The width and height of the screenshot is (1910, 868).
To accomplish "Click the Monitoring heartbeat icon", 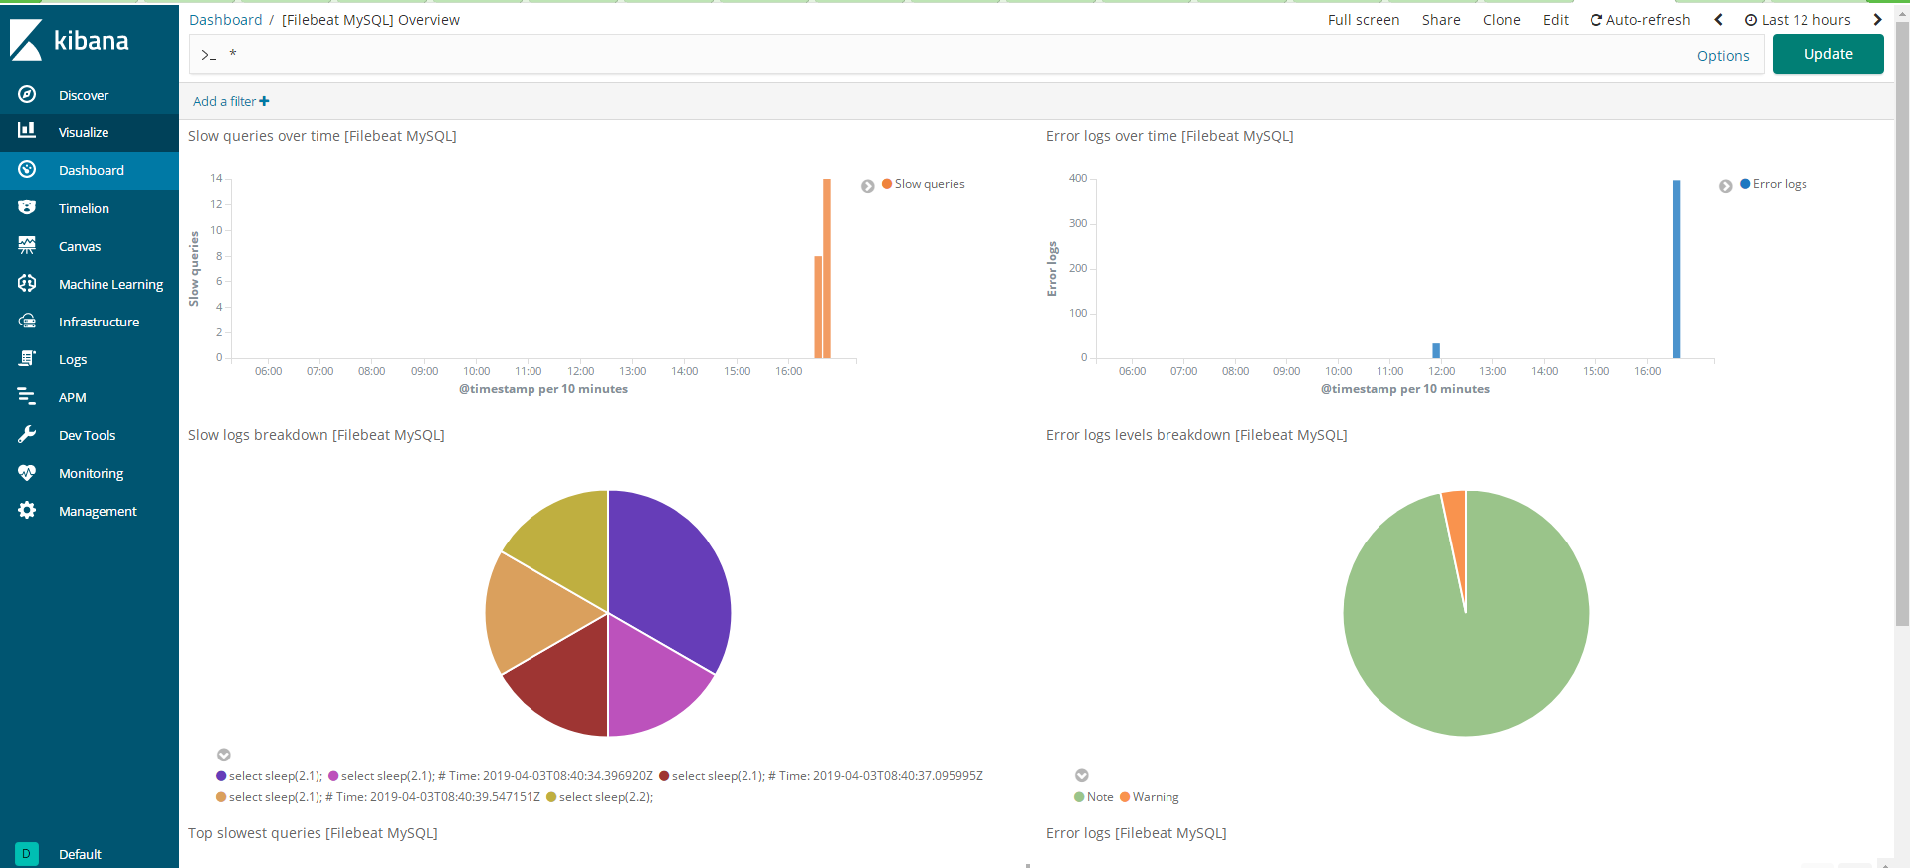I will coord(27,472).
